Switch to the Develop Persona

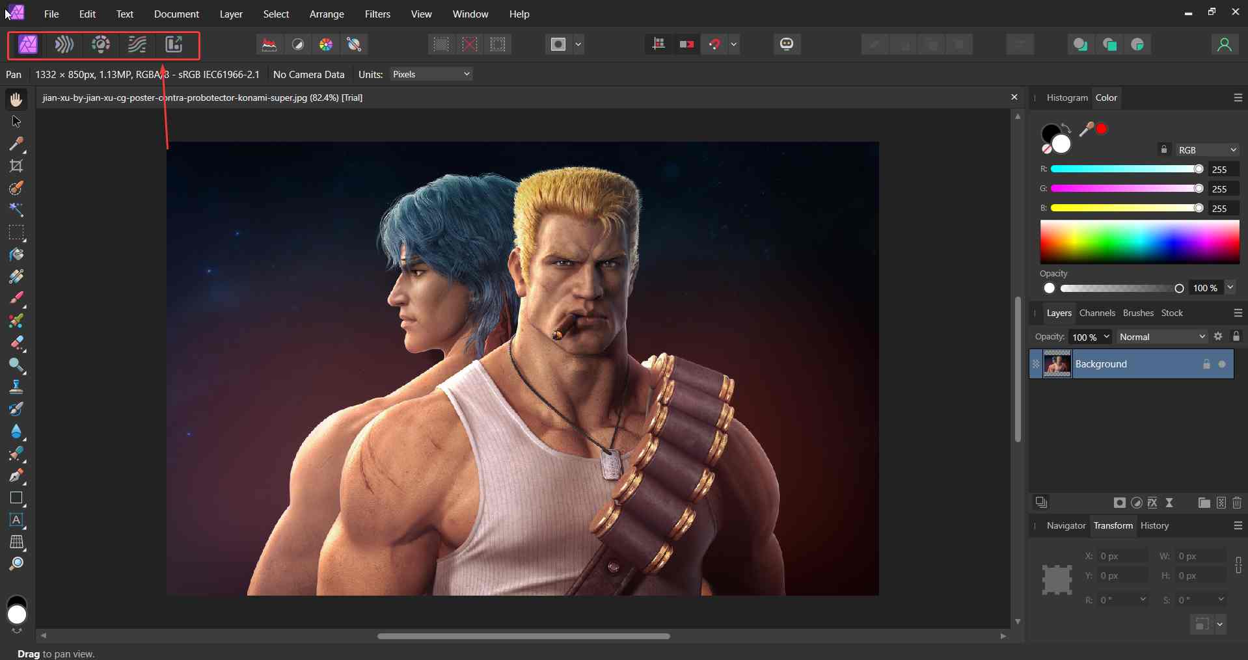coord(101,45)
